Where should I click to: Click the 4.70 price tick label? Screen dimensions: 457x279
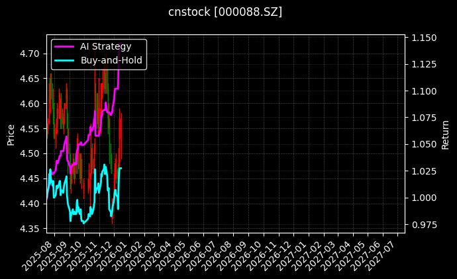pos(29,53)
